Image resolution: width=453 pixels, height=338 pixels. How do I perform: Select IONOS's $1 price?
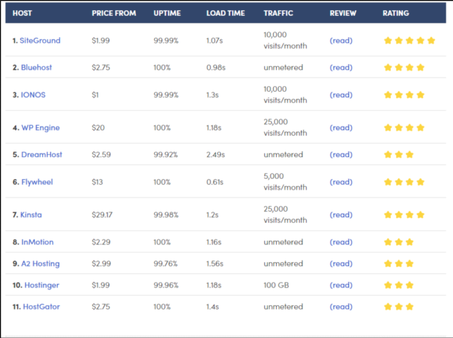(95, 95)
